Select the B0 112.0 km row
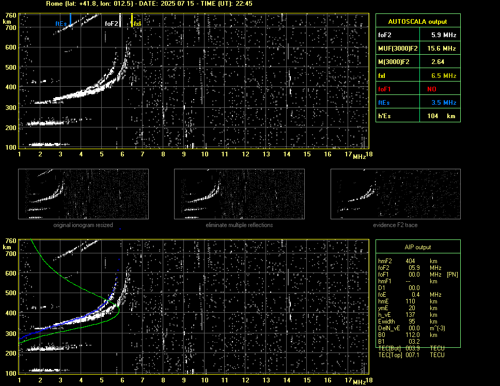This screenshot has height=386, width=500. (408, 334)
